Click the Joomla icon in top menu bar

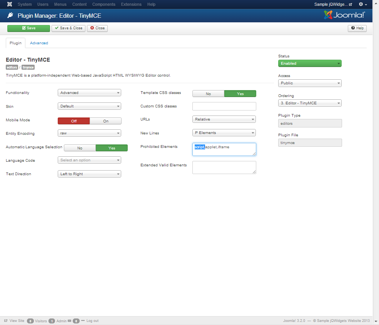click(x=10, y=4)
